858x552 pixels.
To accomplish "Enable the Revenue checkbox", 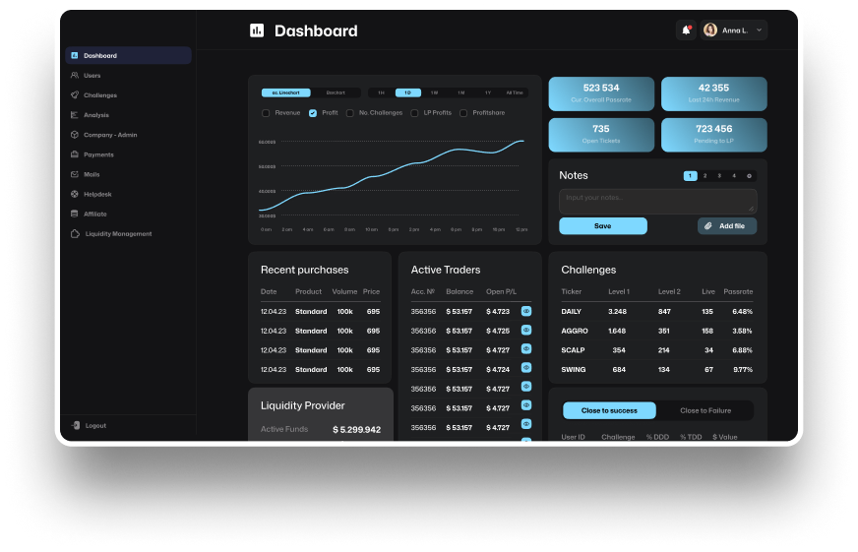I will tap(266, 113).
